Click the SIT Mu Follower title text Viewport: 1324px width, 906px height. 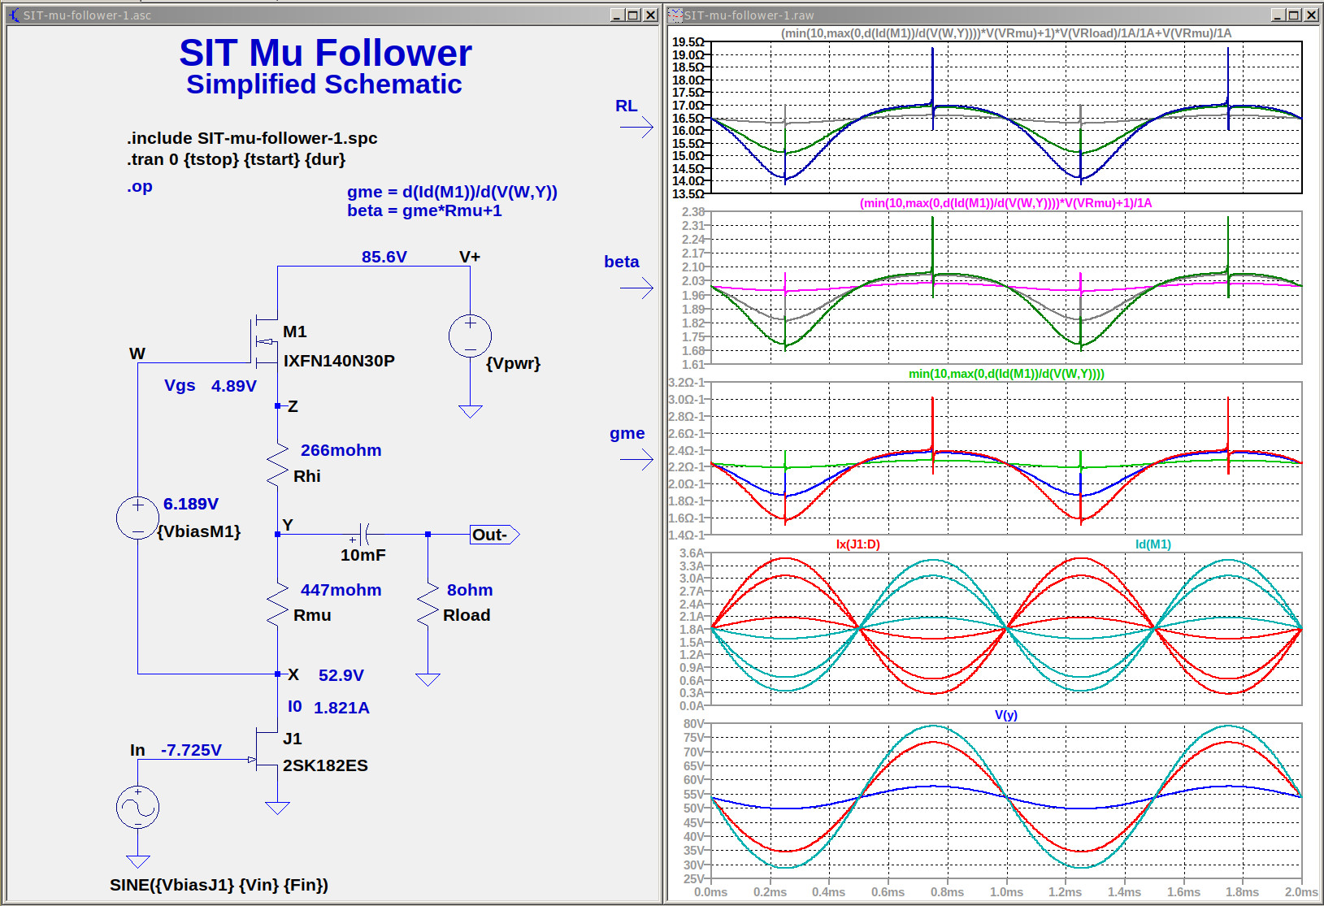tap(325, 53)
